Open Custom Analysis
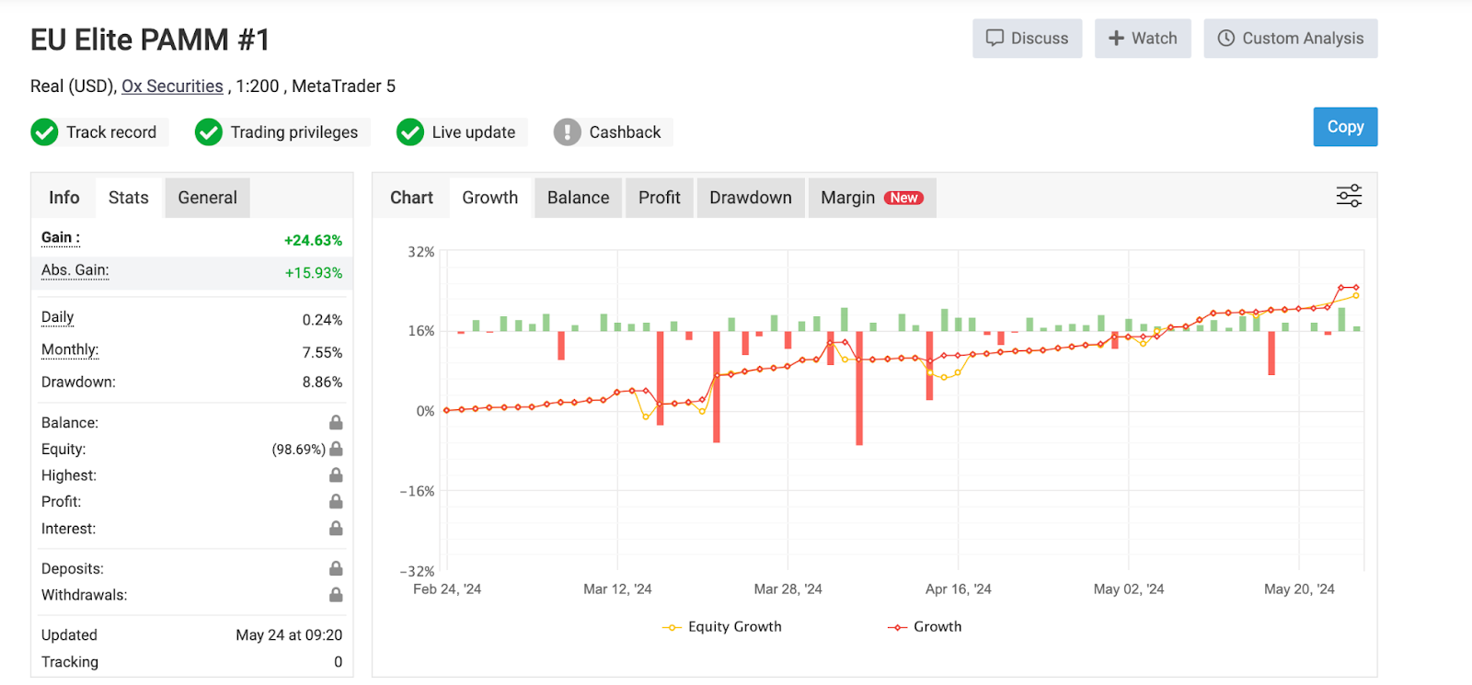Image resolution: width=1472 pixels, height=685 pixels. click(1290, 39)
